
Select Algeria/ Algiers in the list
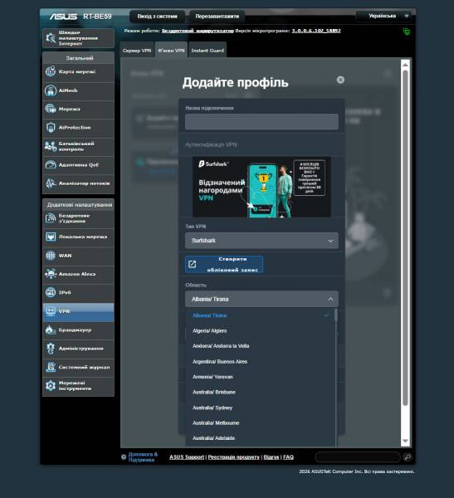click(x=261, y=330)
